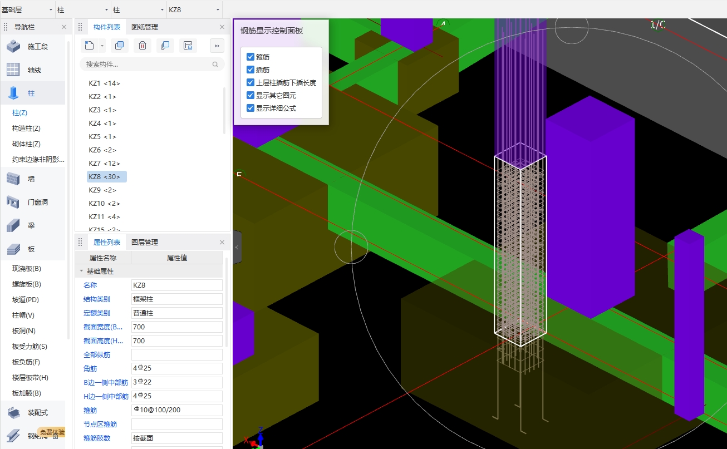Select 约束边缘非阴影 item

(38, 160)
